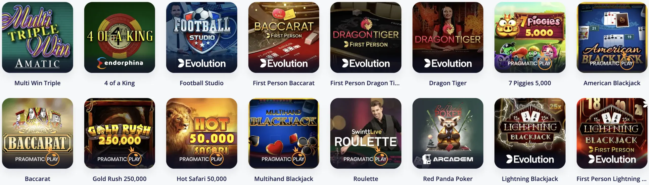The height and width of the screenshot is (185, 649).
Task: Select the SwinttLive Roulette thumbnail
Action: pyautogui.click(x=366, y=133)
